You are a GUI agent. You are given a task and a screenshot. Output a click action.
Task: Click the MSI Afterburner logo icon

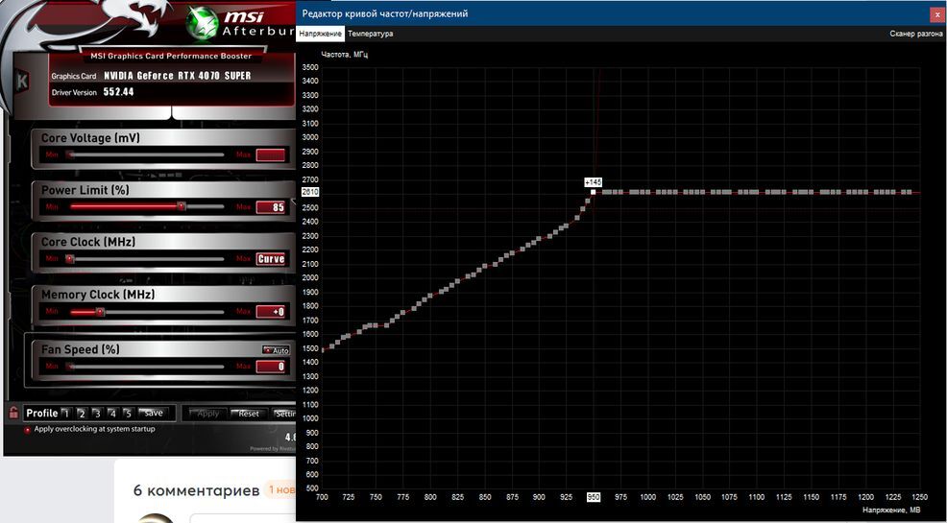[203, 22]
